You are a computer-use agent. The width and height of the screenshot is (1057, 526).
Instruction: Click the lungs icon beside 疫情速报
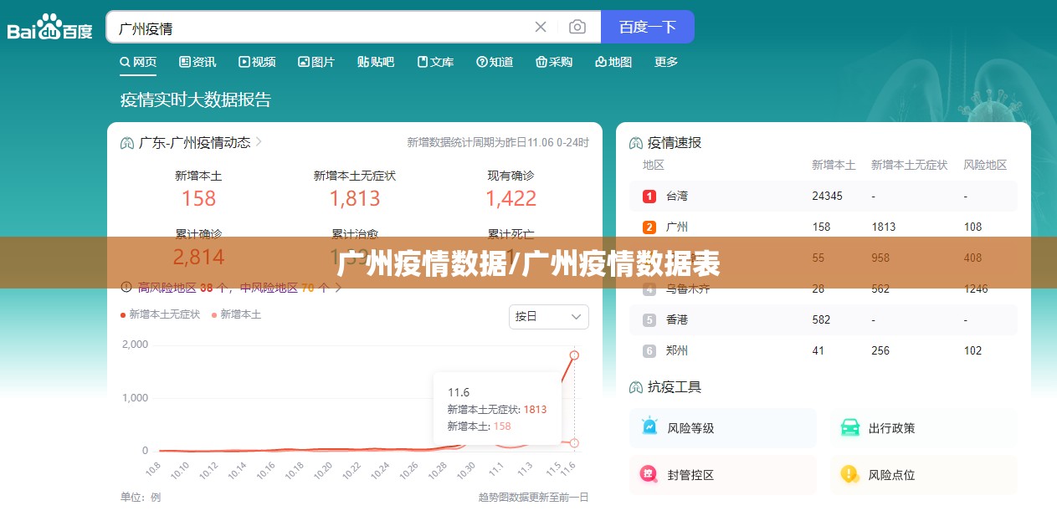(636, 143)
